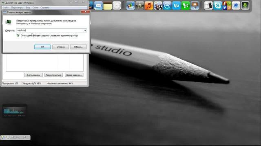The height and width of the screenshot is (146, 261).
Task: Close the Создать новую задачу dialog
Action: (x=85, y=11)
